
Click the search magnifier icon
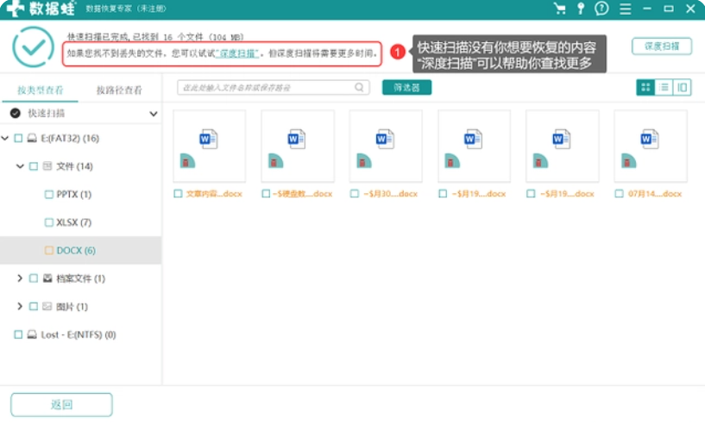[359, 87]
